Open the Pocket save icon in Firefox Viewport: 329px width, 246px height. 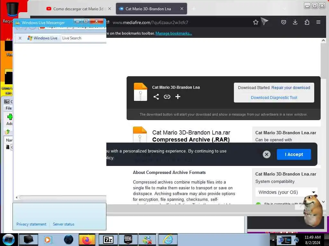pos(283,22)
